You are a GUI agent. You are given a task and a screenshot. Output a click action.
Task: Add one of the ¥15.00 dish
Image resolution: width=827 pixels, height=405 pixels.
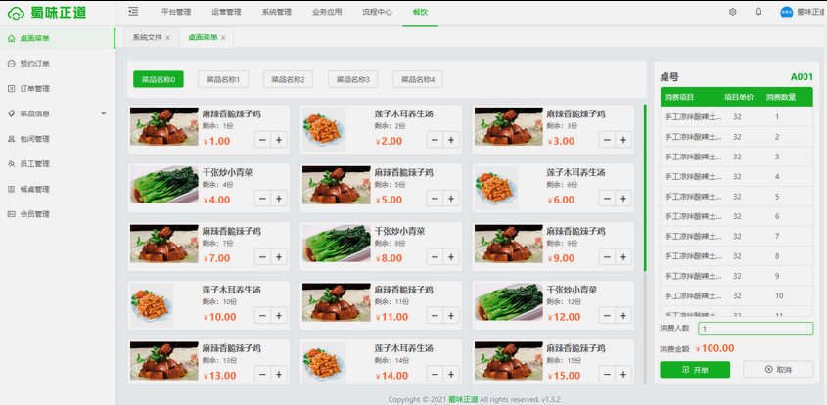[623, 375]
